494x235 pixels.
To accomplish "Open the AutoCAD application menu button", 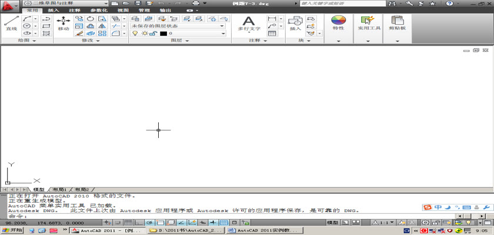I will click(x=11, y=5).
